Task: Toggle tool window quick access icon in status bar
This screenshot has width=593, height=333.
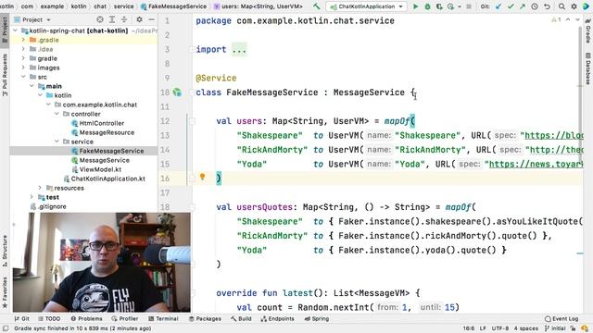Action: 6,328
